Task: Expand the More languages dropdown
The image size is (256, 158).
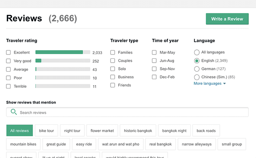Action: tap(209, 83)
